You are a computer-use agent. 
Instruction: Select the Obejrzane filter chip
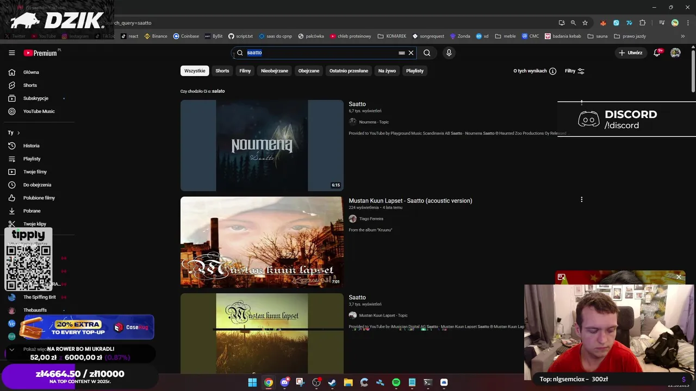(309, 71)
